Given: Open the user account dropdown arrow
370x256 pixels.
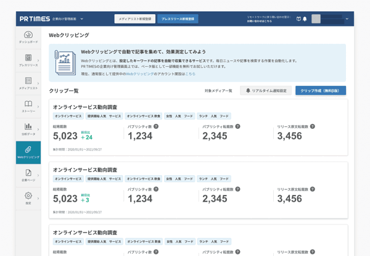Looking at the screenshot, I should point(347,19).
